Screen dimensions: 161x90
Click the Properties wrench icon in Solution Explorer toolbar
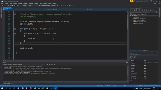tap(151, 10)
